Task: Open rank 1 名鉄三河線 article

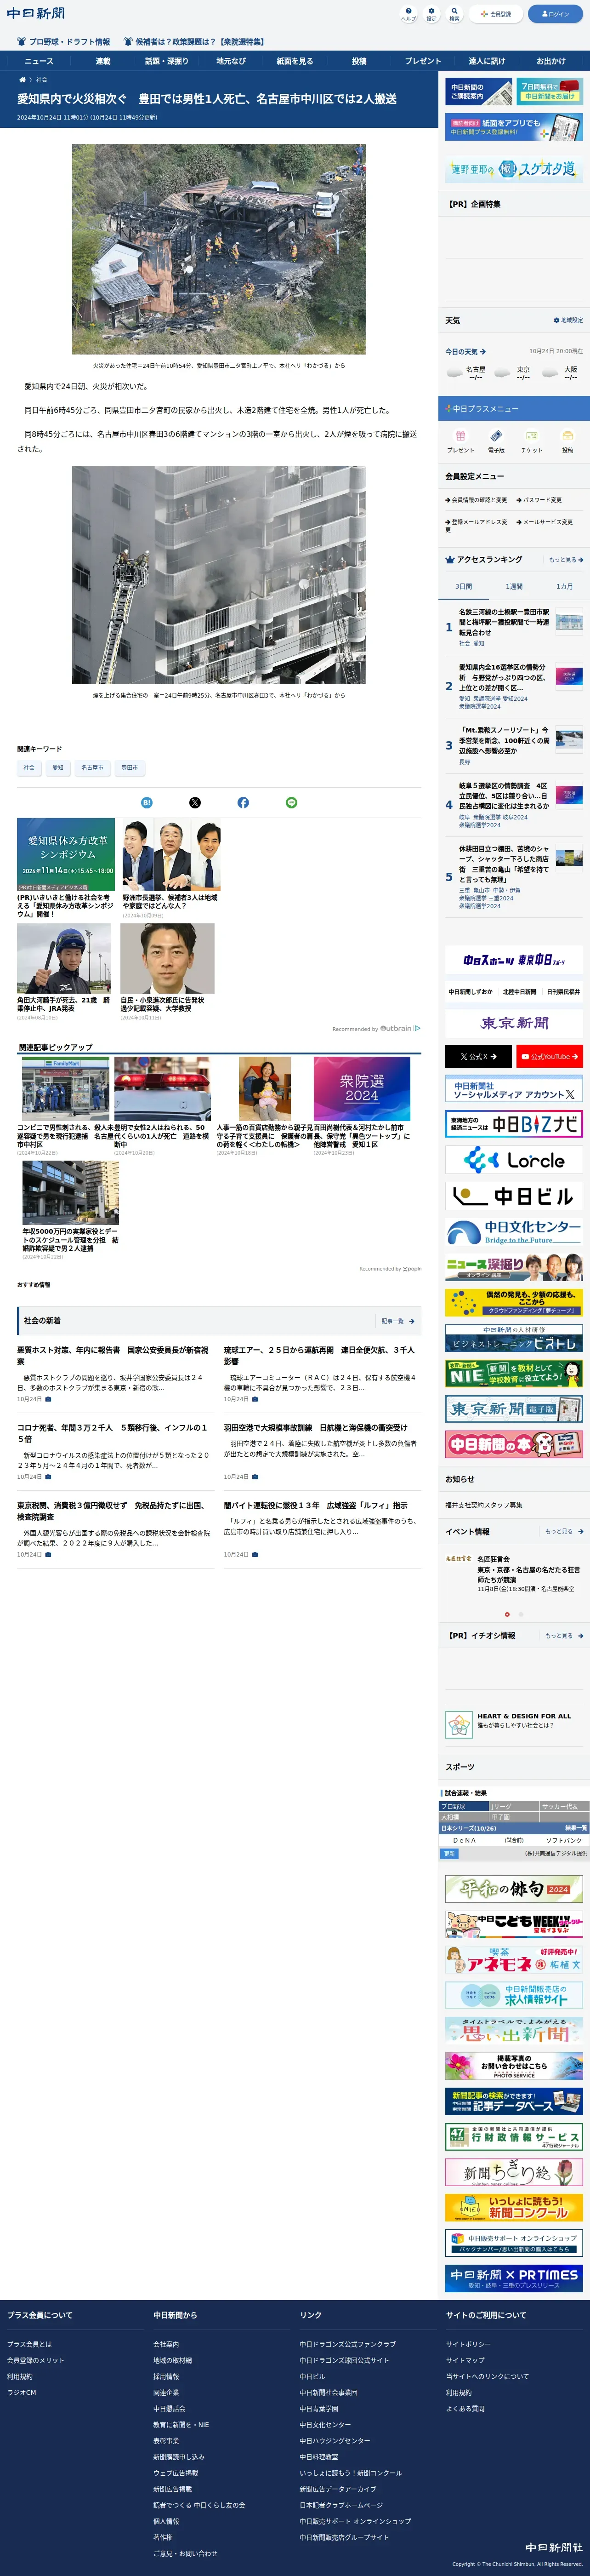Action: [504, 622]
